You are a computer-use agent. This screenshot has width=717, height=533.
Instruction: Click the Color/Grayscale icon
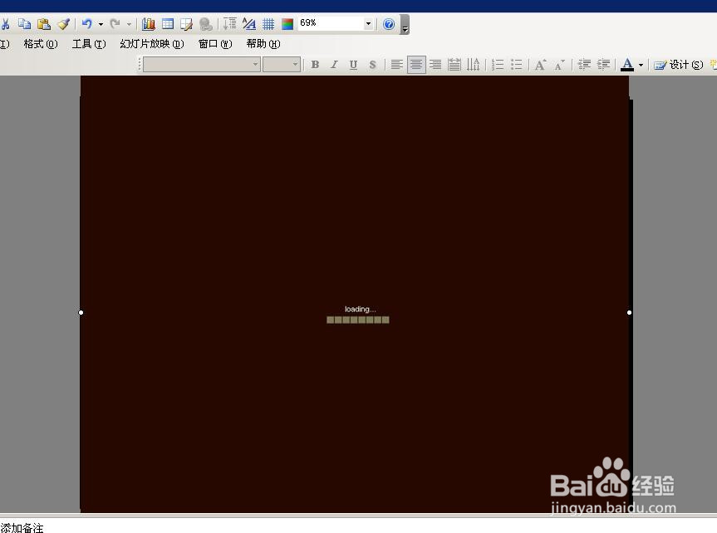(x=287, y=24)
